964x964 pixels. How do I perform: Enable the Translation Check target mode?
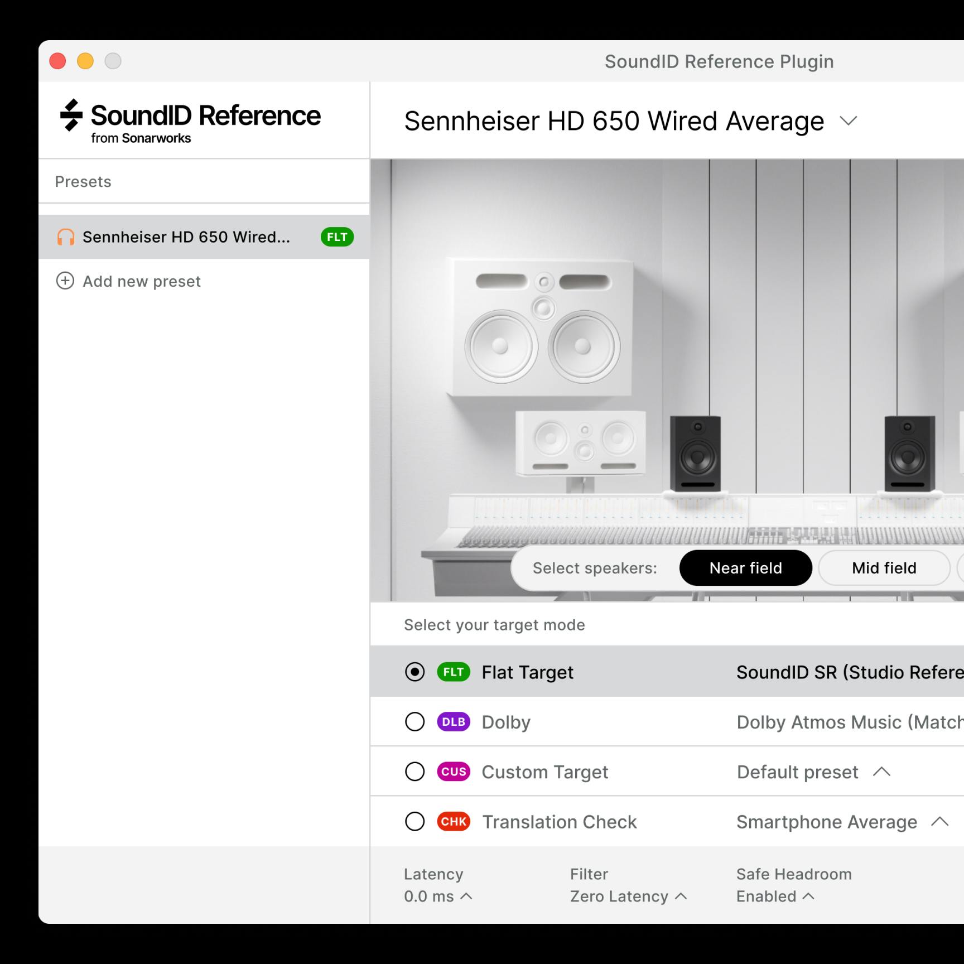tap(414, 822)
